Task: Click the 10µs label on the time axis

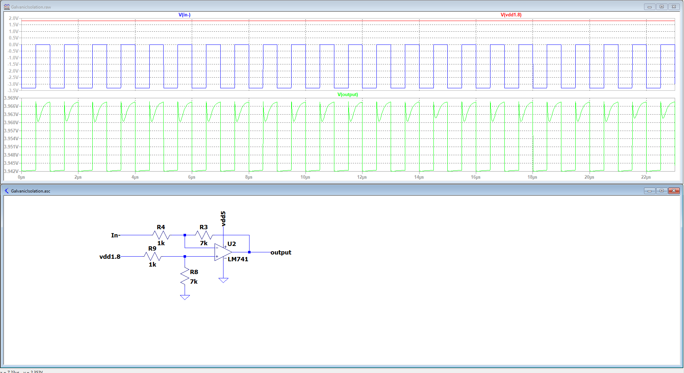Action: [305, 177]
